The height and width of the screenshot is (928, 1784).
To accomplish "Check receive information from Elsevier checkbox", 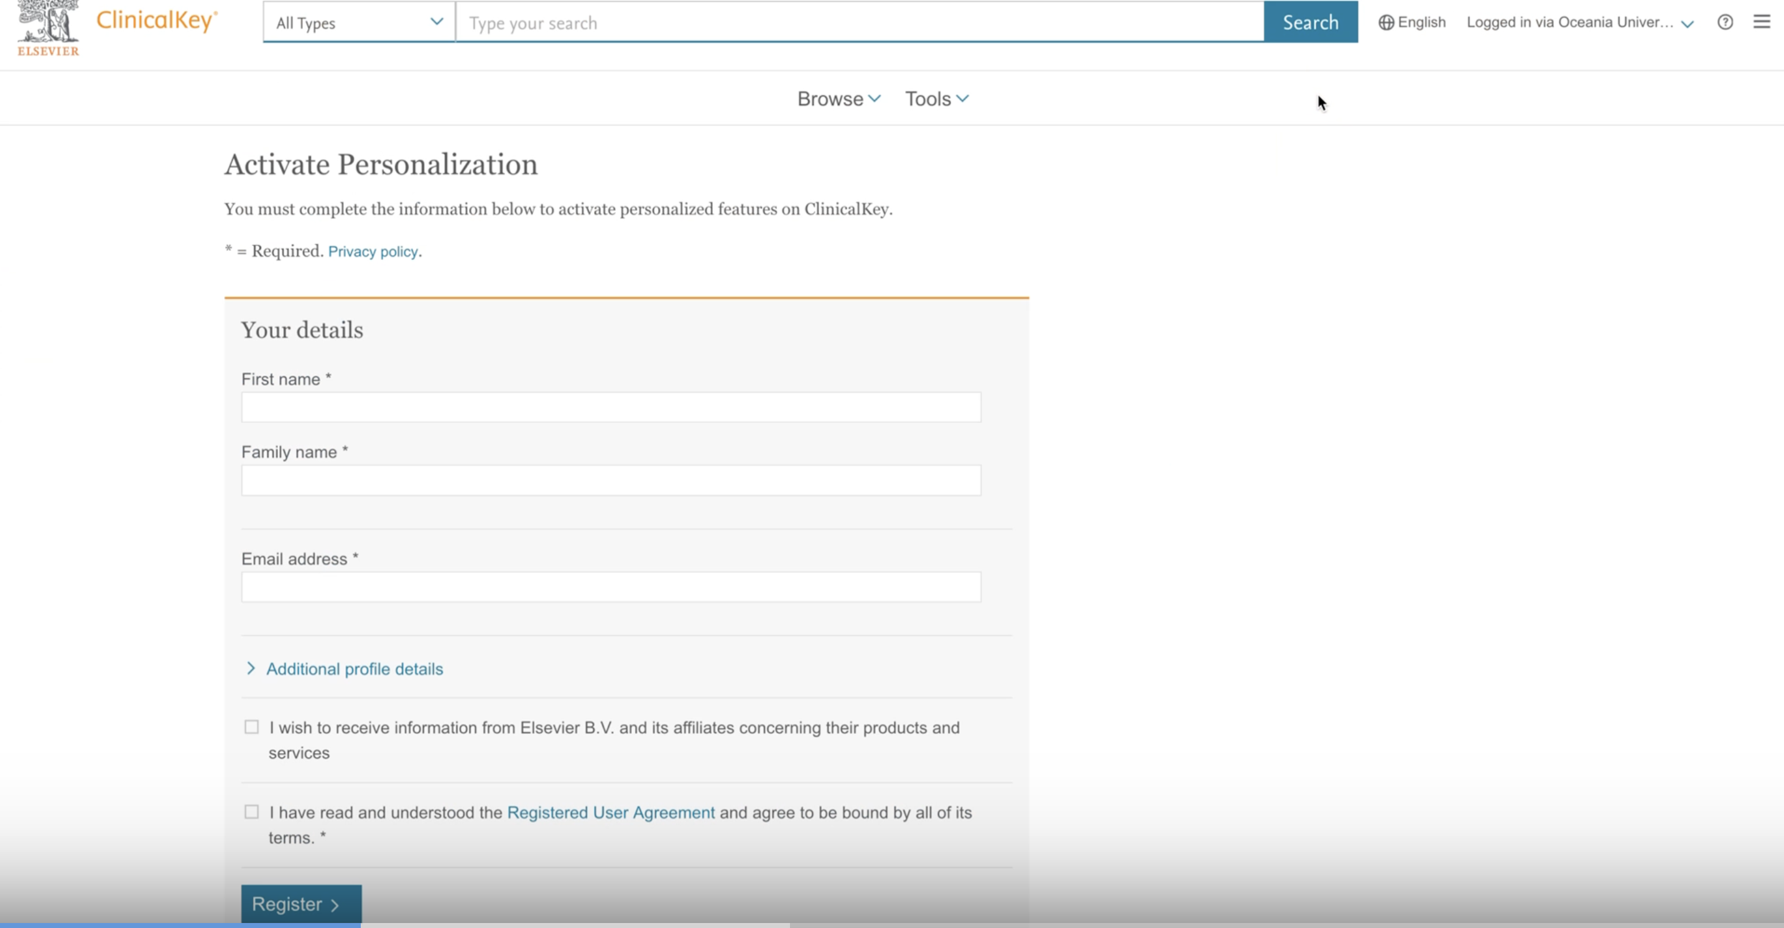I will [x=251, y=727].
